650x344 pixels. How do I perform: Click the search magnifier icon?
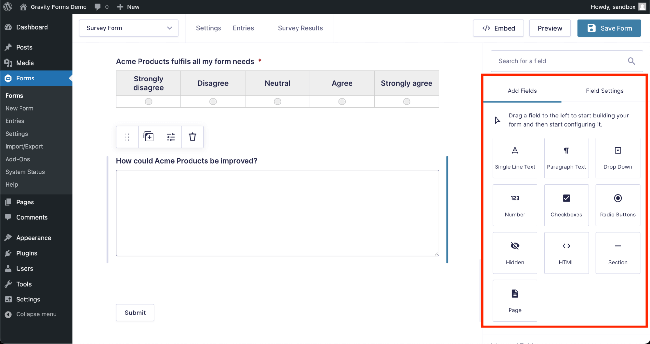[631, 61]
